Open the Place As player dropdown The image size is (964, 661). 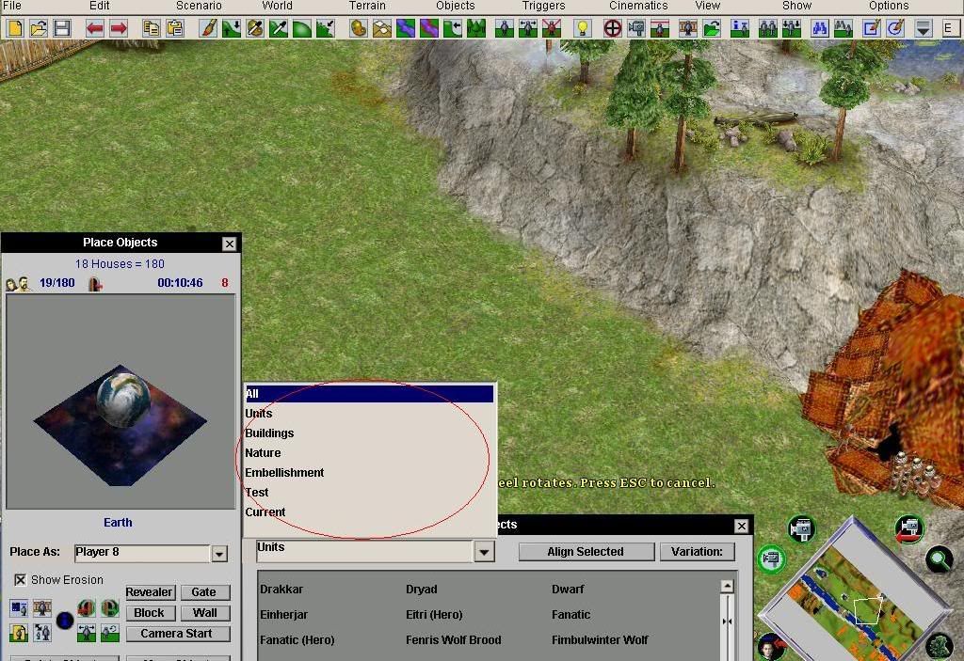pos(219,554)
